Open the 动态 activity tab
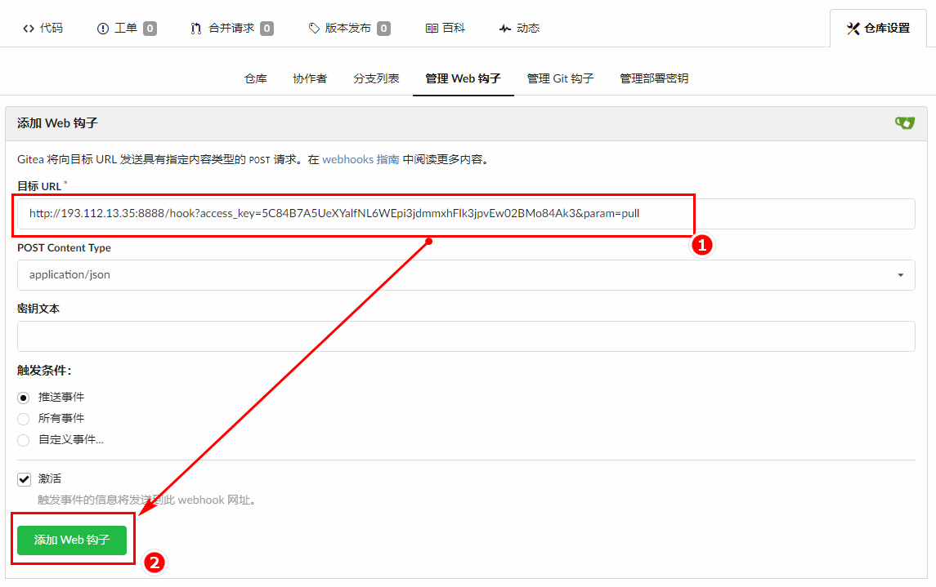The height and width of the screenshot is (587, 936). tap(519, 28)
